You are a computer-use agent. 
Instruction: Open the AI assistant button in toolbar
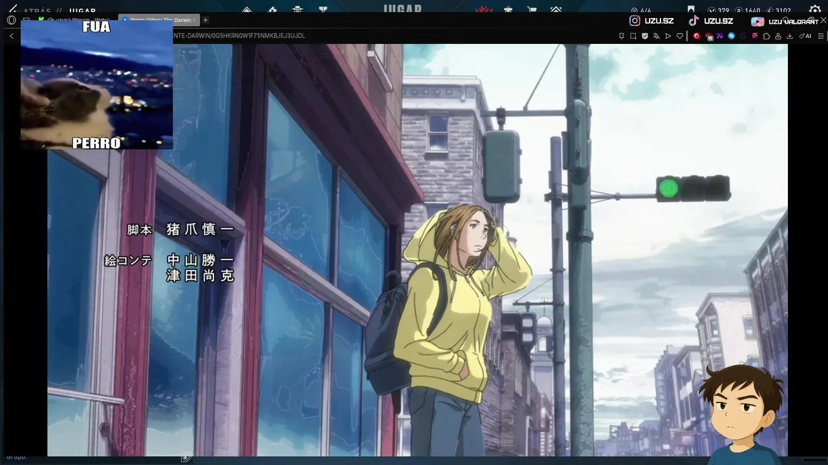click(x=805, y=36)
